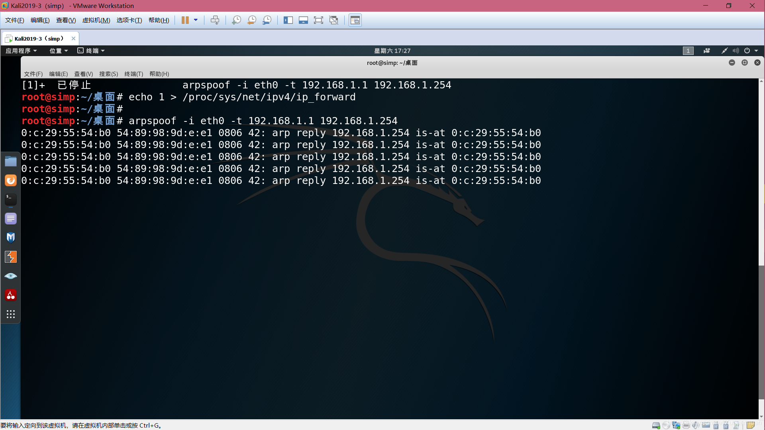
Task: Click the arpspoof -i eth0 command line
Action: coord(210,121)
